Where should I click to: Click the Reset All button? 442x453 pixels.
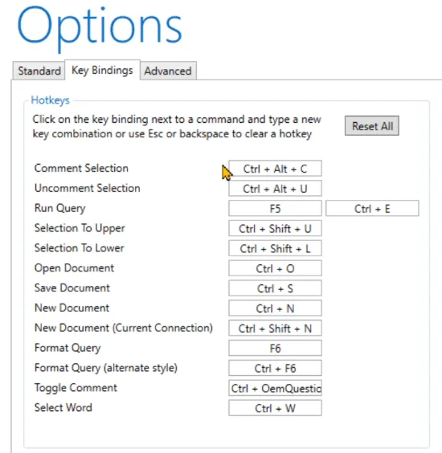(372, 126)
